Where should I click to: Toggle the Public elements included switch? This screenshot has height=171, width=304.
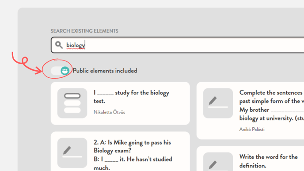tap(60, 71)
